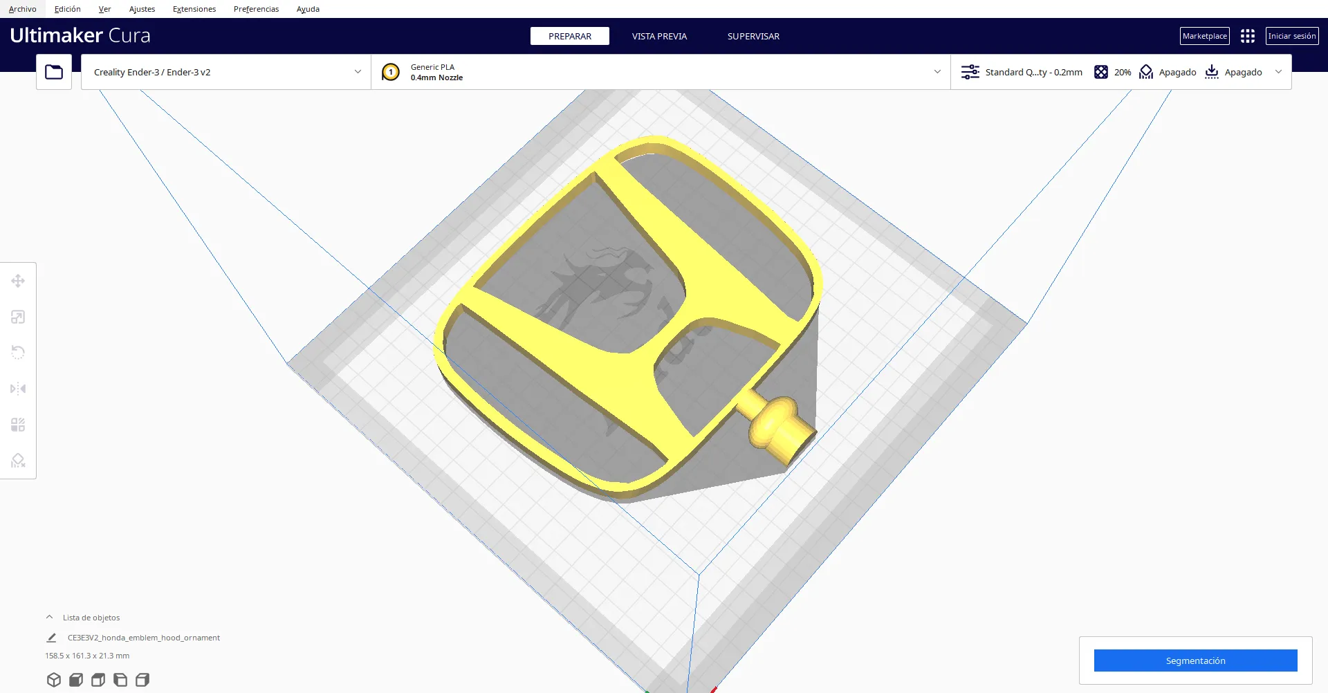Click Iniciar sesión to sign in

1292,36
